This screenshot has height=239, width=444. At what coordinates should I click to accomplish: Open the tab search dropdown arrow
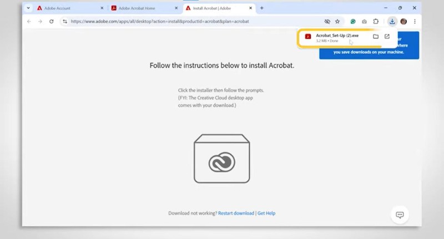(28, 8)
